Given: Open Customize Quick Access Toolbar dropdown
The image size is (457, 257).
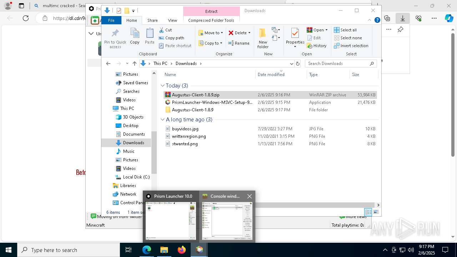Looking at the screenshot, I should point(133,11).
